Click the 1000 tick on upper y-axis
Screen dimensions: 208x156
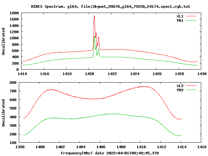(14, 38)
